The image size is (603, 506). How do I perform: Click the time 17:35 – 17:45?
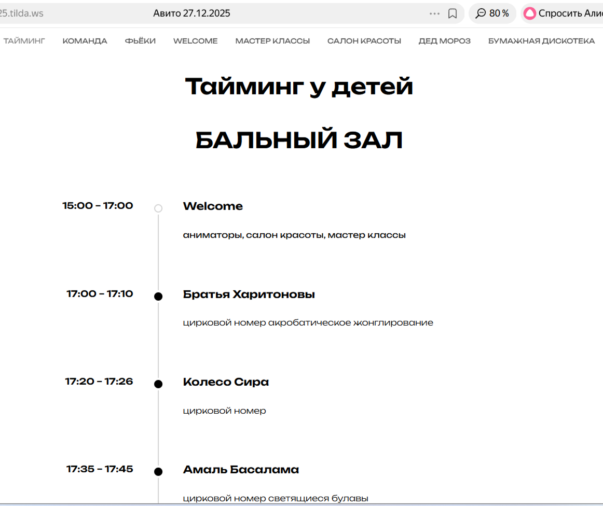pyautogui.click(x=100, y=469)
